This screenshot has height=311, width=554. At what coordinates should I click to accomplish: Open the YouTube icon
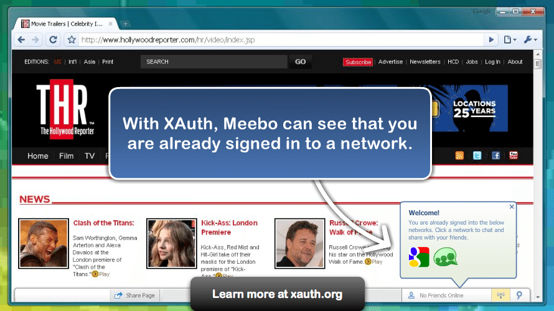[514, 155]
